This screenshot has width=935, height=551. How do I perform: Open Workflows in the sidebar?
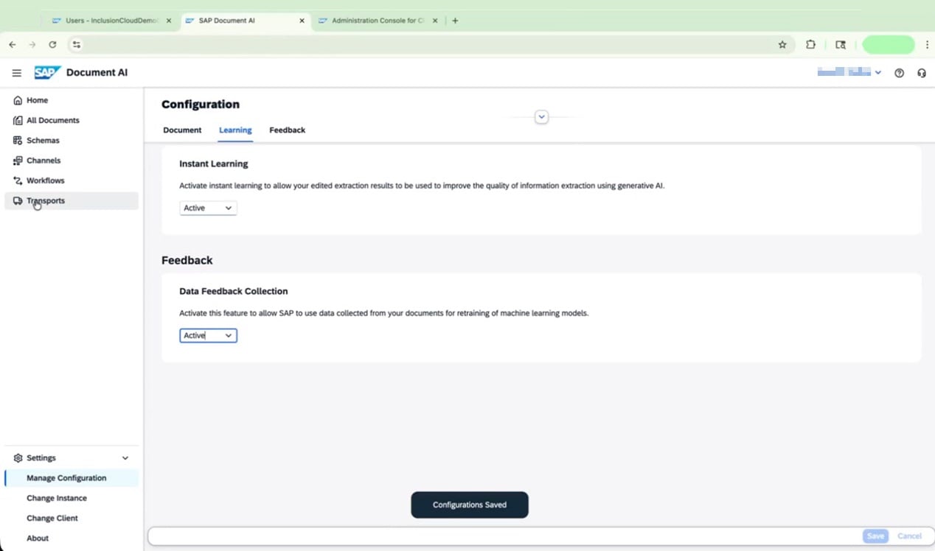pyautogui.click(x=72, y=180)
